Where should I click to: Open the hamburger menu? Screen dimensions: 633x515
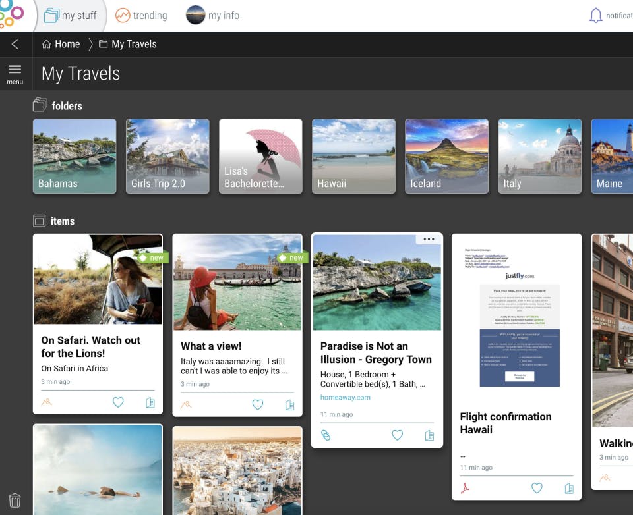tap(15, 74)
